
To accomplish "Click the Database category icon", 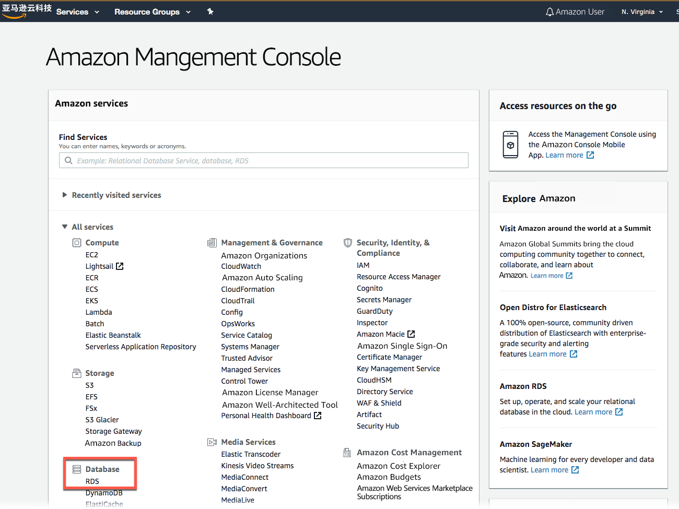I will (x=76, y=469).
